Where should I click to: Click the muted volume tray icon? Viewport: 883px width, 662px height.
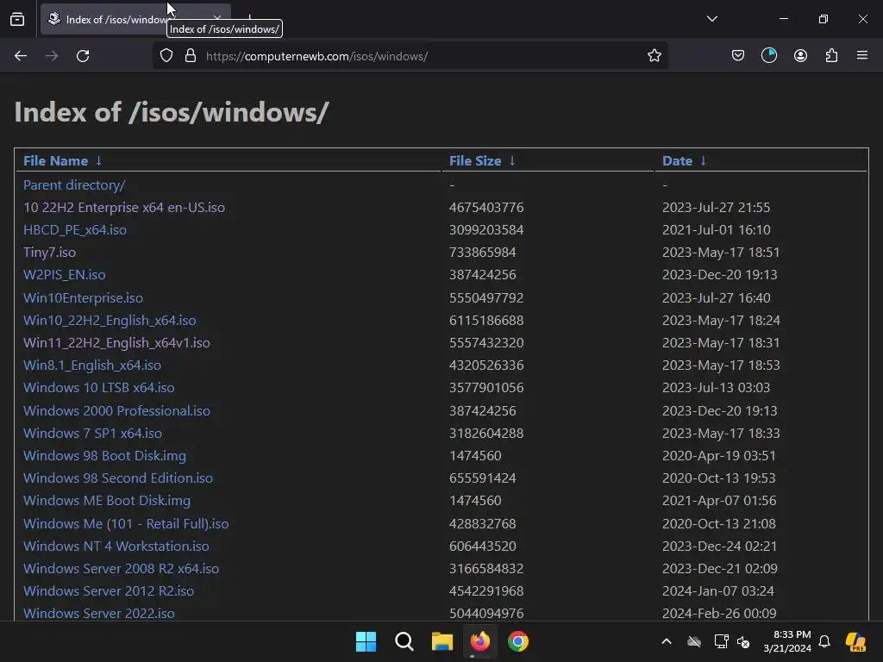coord(743,641)
